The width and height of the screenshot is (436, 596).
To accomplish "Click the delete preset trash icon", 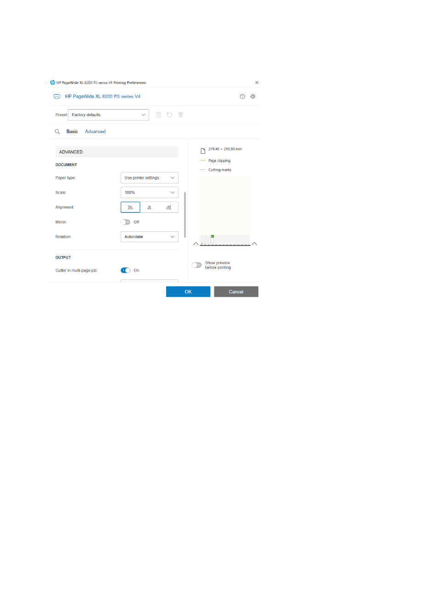I will pyautogui.click(x=181, y=115).
